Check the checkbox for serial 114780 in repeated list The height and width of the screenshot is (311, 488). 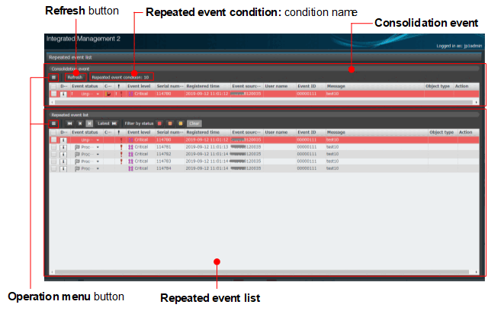coord(54,140)
